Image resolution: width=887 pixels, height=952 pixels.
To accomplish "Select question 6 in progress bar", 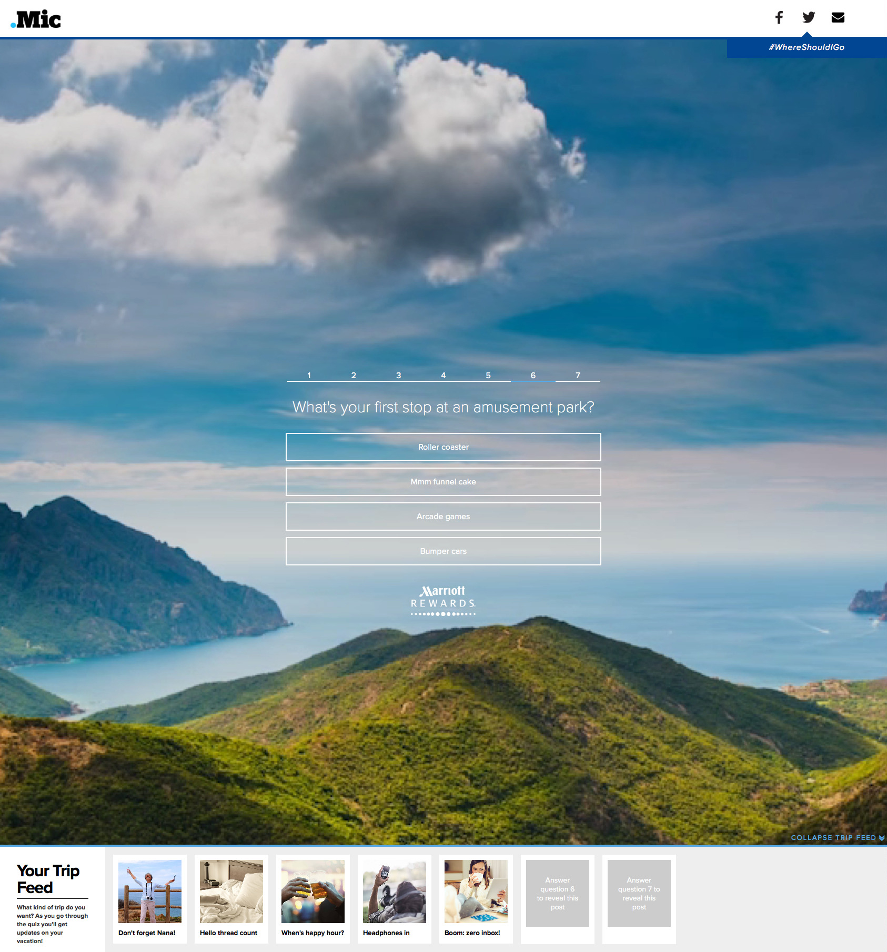I will (x=533, y=375).
